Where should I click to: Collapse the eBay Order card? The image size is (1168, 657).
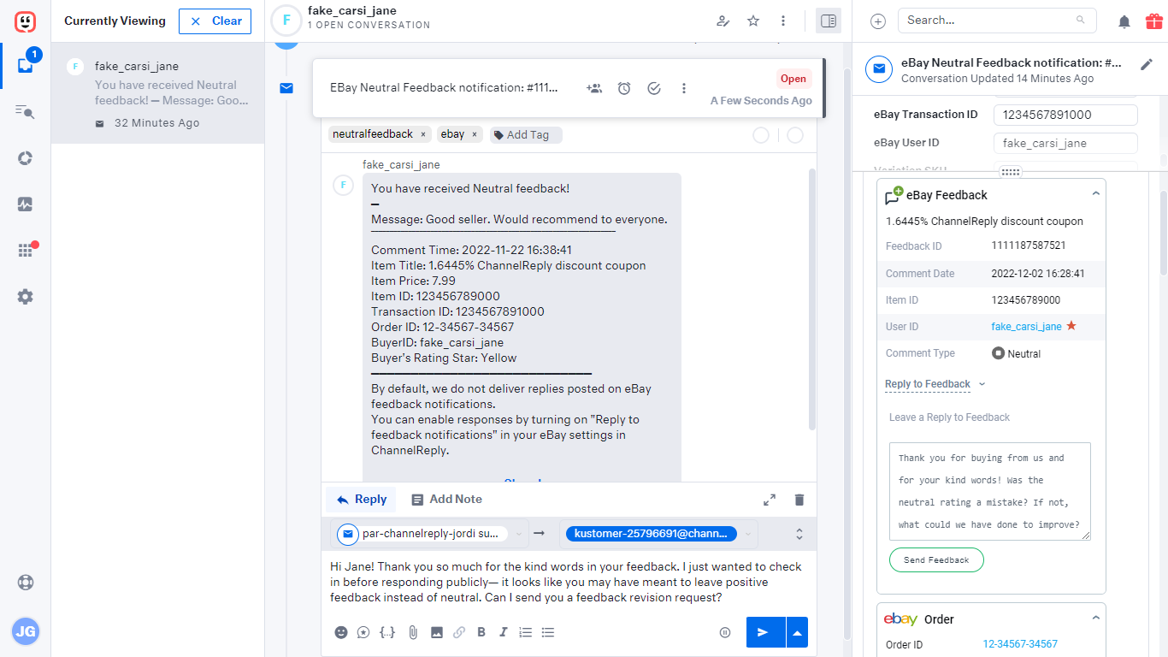[x=1096, y=618]
